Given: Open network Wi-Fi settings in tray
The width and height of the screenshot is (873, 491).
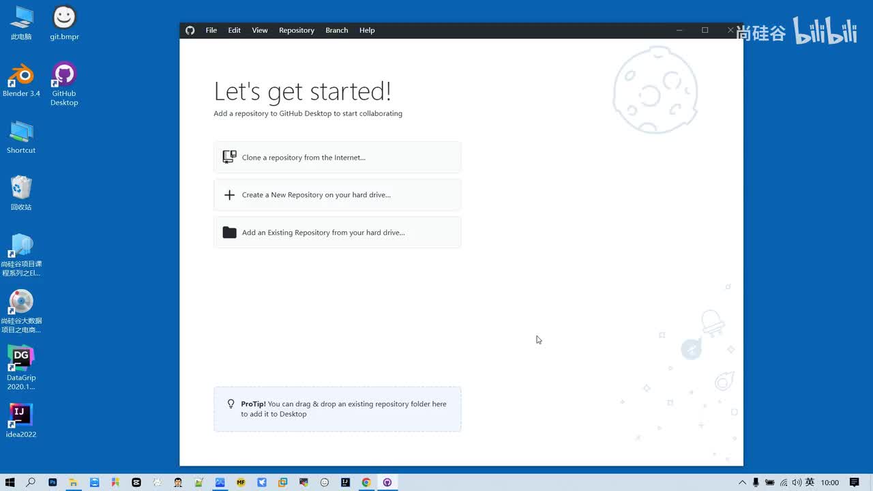Looking at the screenshot, I should 784,482.
